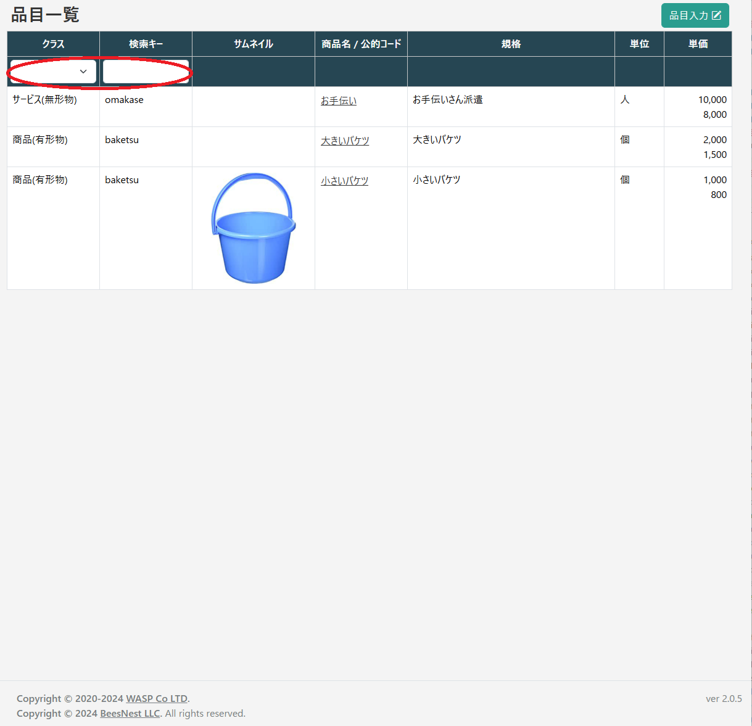
Task: Click the omakase search key cell
Action: 124,100
